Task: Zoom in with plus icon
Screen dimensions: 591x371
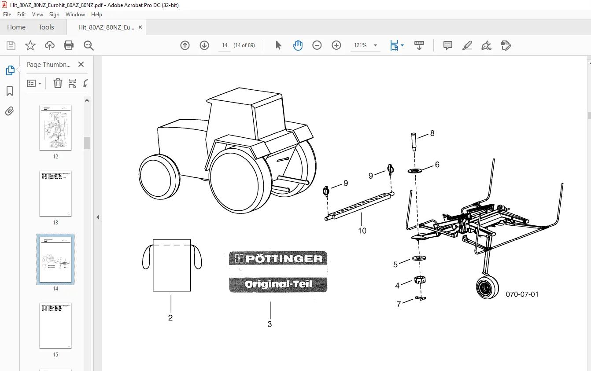Action: [336, 45]
